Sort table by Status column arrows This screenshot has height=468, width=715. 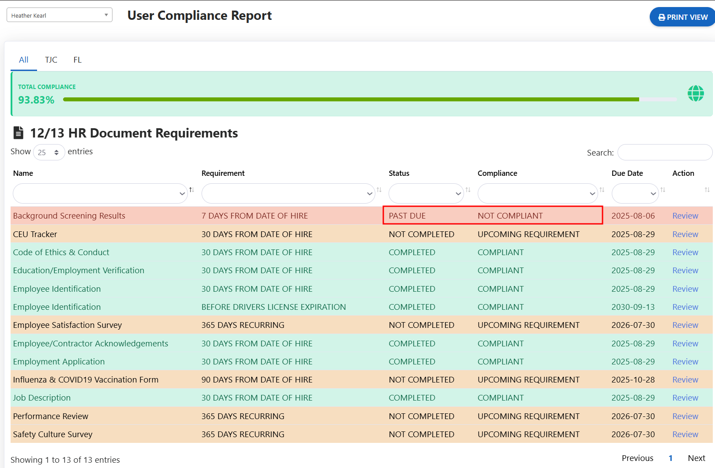pyautogui.click(x=468, y=190)
